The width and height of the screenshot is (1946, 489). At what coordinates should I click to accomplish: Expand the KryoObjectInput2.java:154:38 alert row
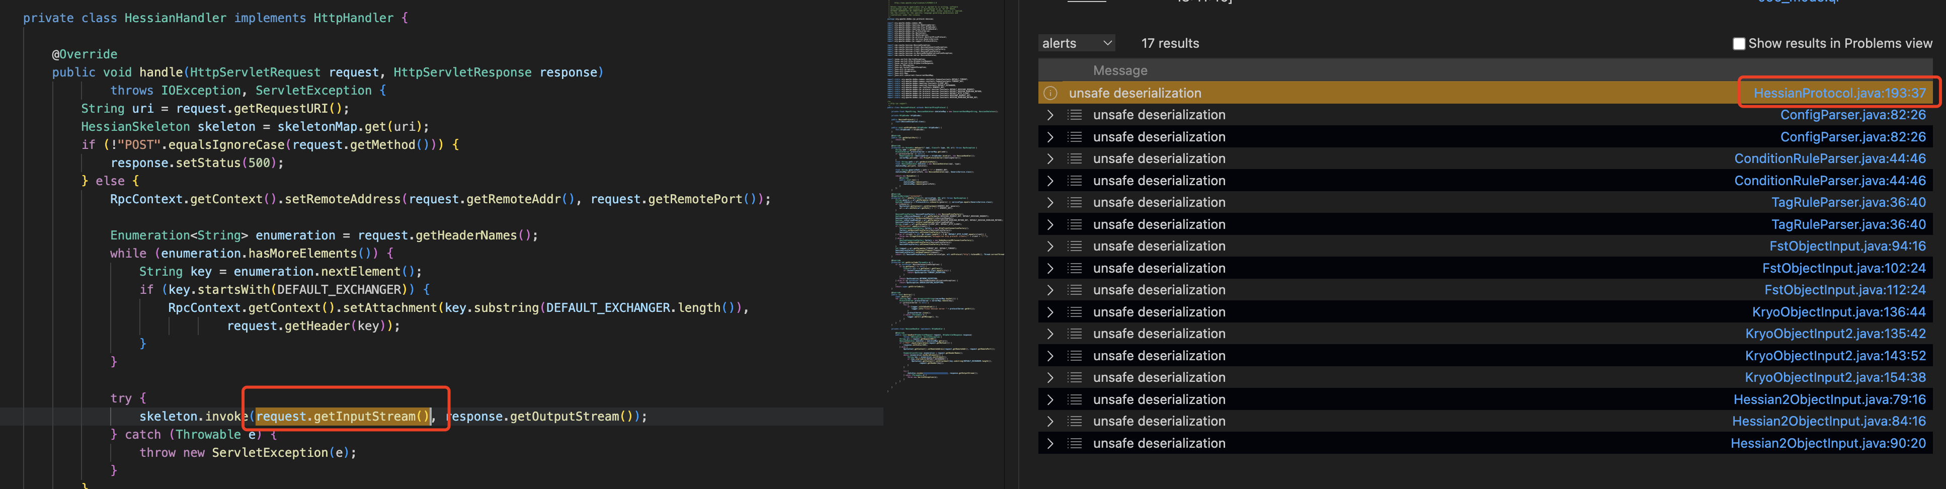[1050, 378]
